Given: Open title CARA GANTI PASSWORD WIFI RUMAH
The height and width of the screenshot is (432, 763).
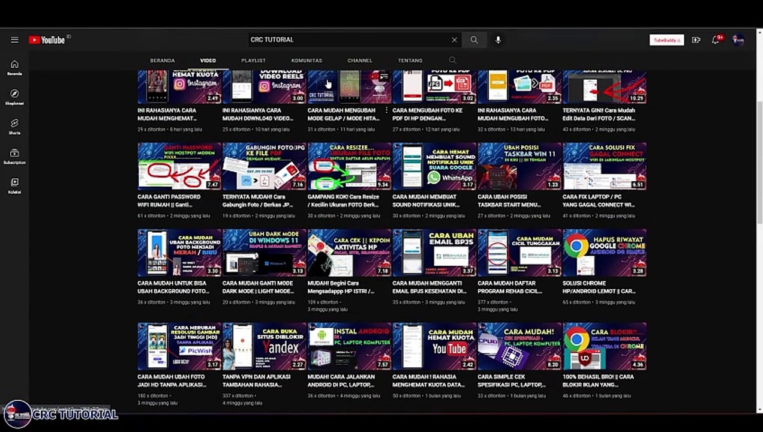Looking at the screenshot, I should point(169,201).
